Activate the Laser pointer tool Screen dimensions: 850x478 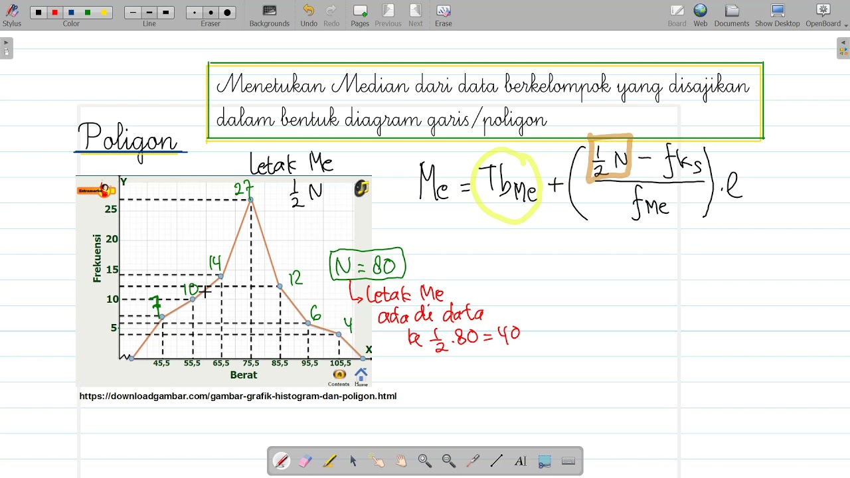[x=473, y=461]
